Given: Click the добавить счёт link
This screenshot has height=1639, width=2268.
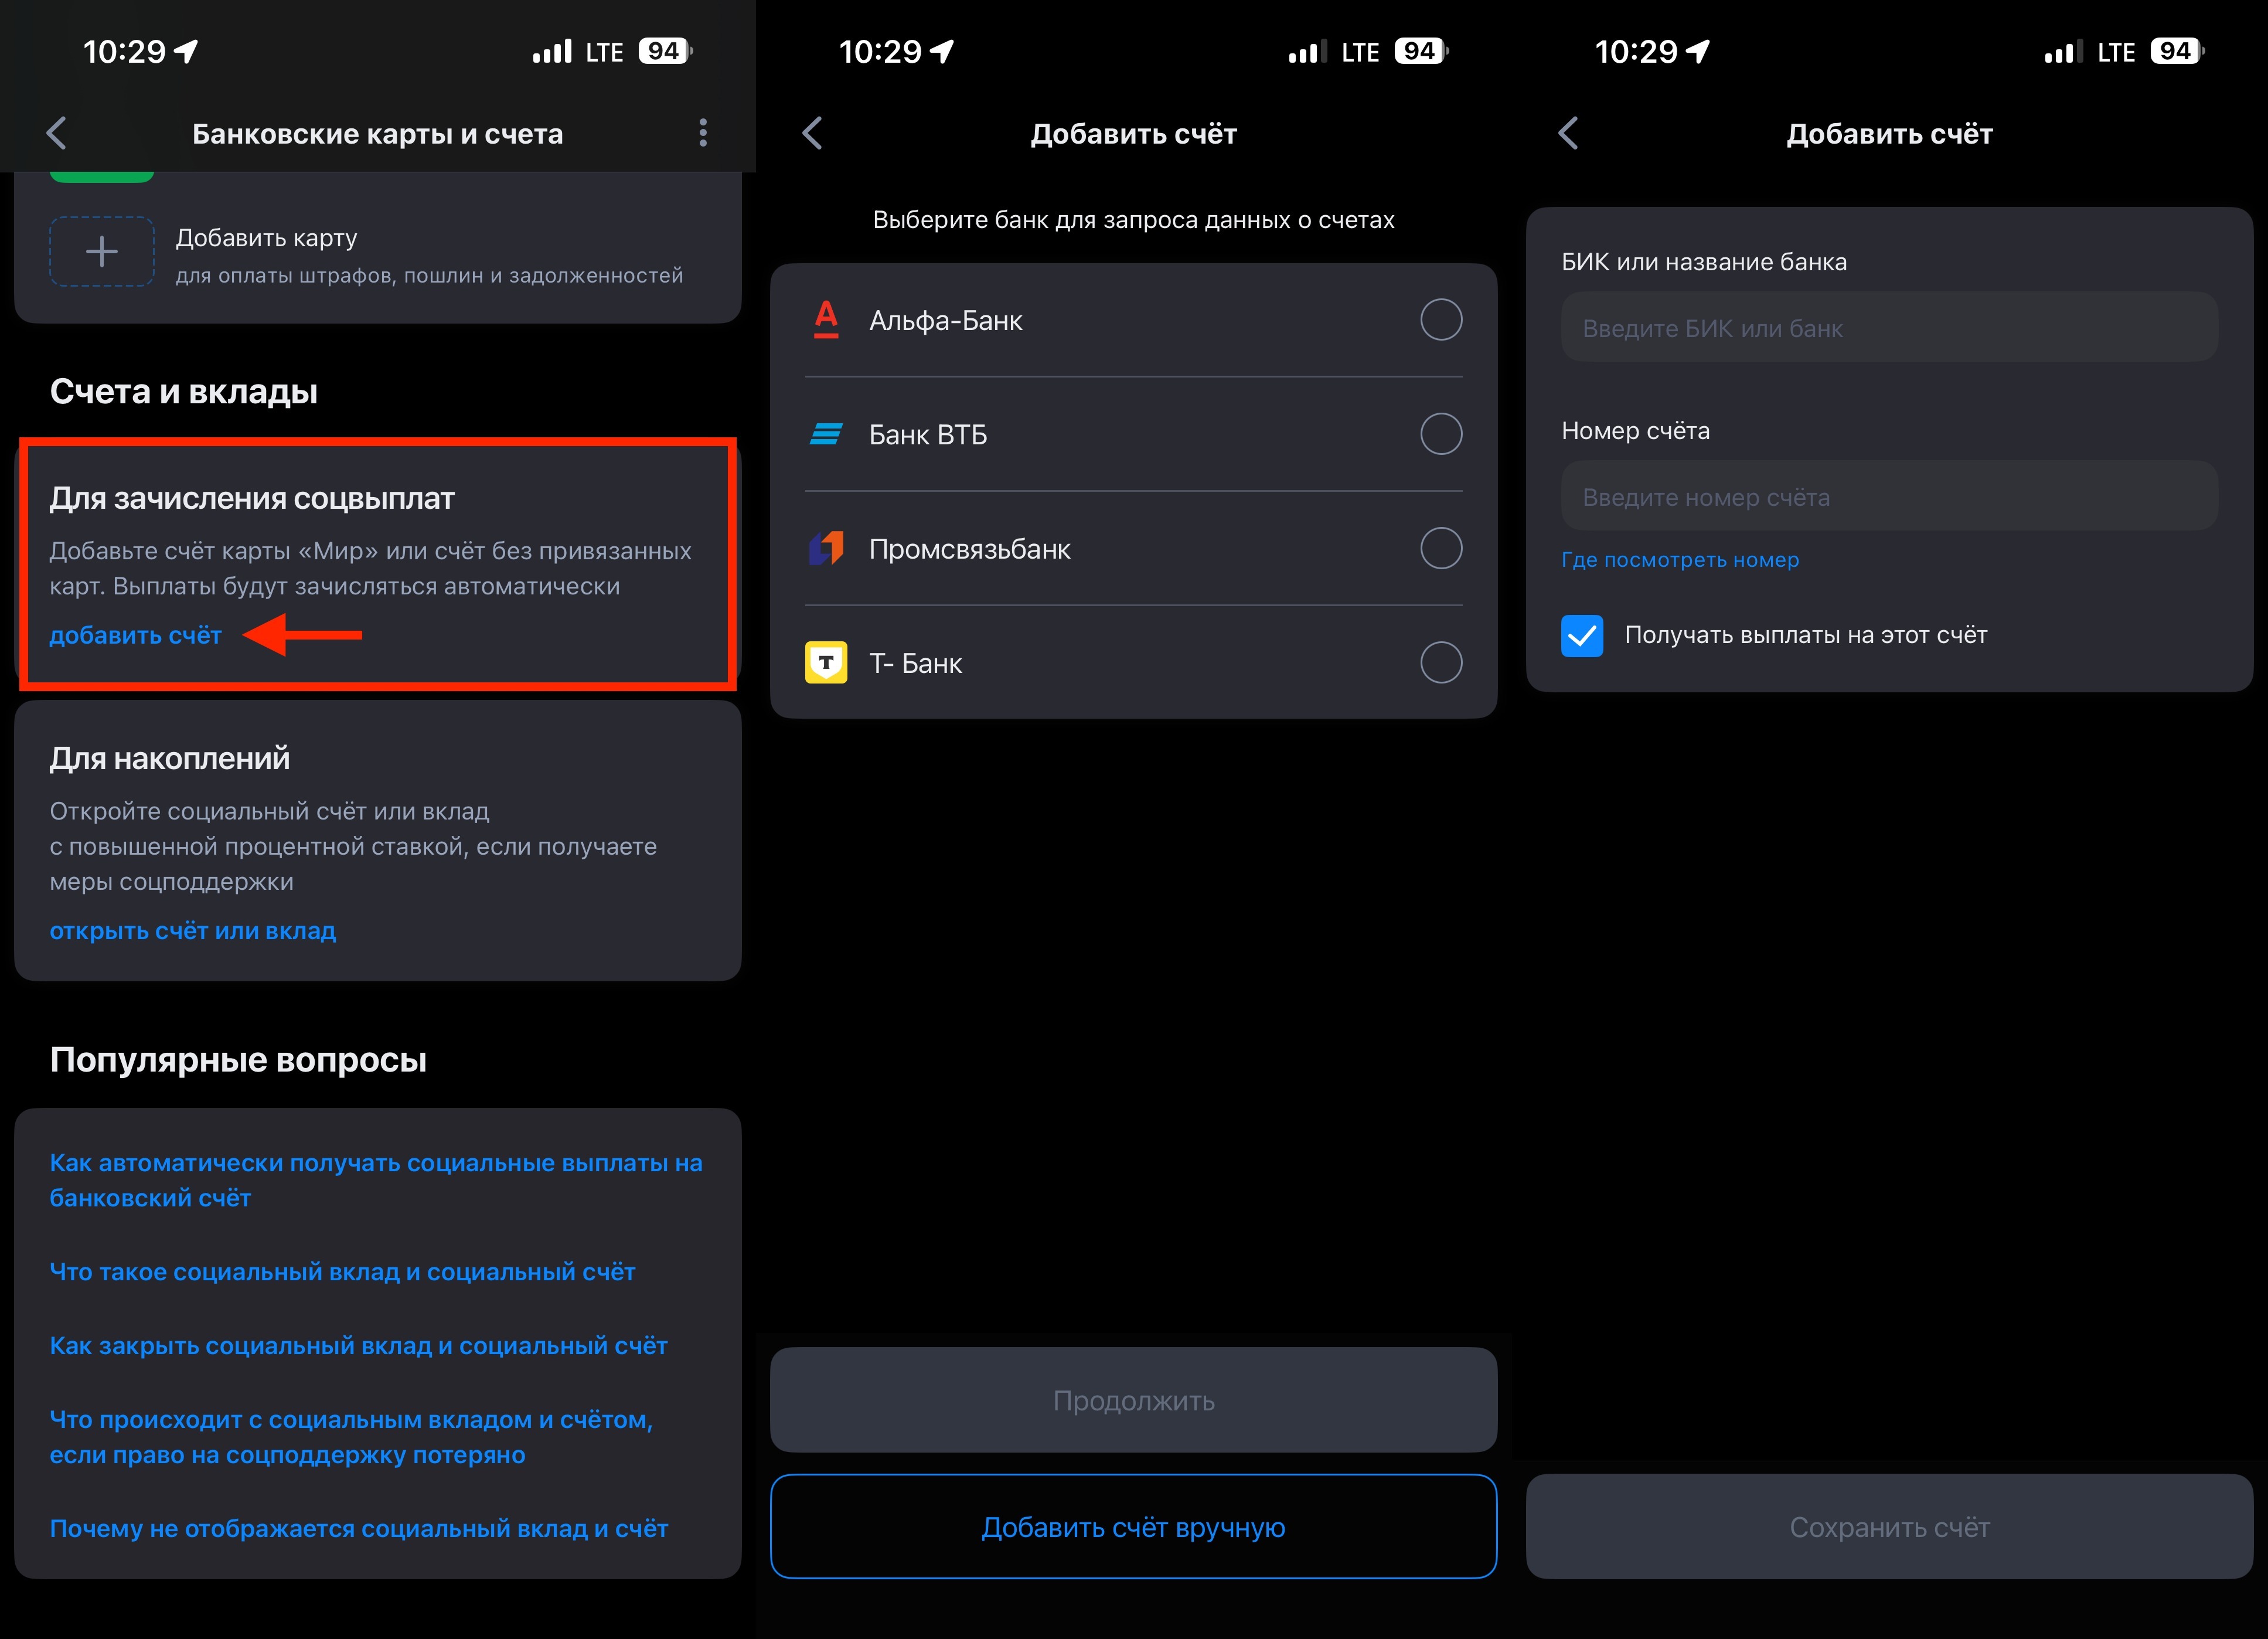Looking at the screenshot, I should click(136, 635).
